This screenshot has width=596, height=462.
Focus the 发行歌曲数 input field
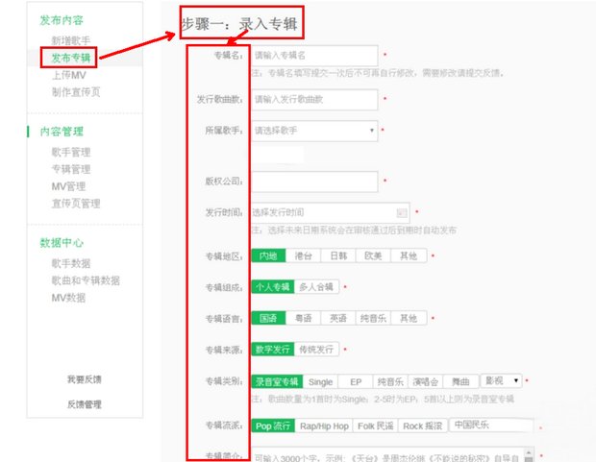click(314, 100)
